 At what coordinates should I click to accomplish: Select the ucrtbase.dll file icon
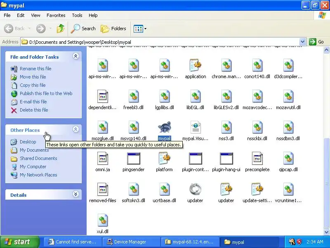[x=164, y=189]
